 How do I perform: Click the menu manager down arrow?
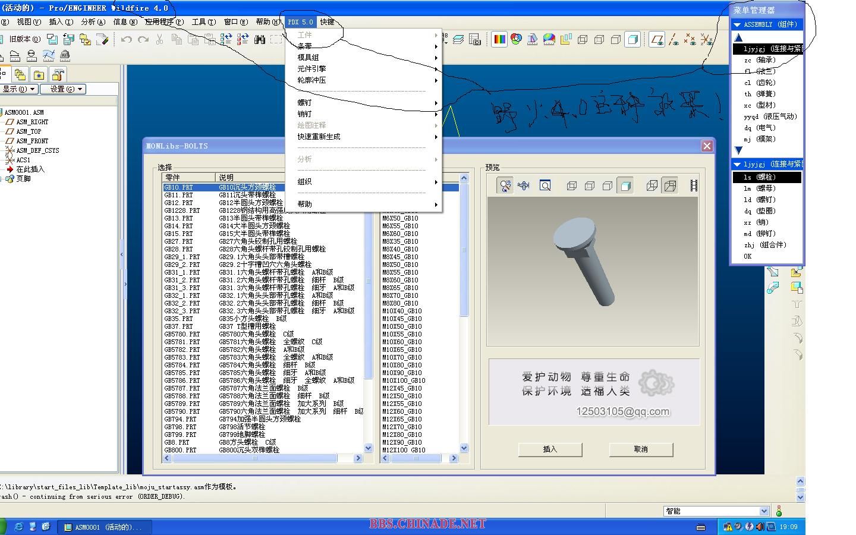point(739,150)
